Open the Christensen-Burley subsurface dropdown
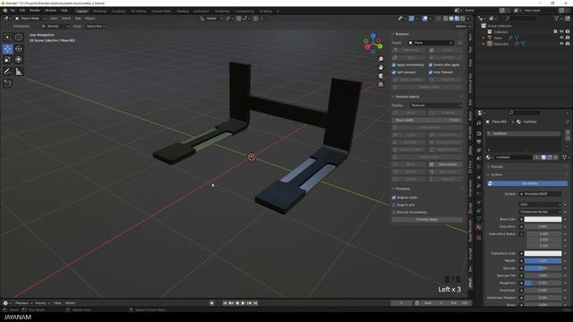 tap(540, 212)
